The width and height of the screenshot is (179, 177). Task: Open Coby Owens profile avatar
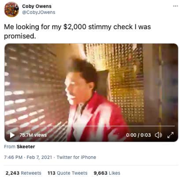pos(11,9)
